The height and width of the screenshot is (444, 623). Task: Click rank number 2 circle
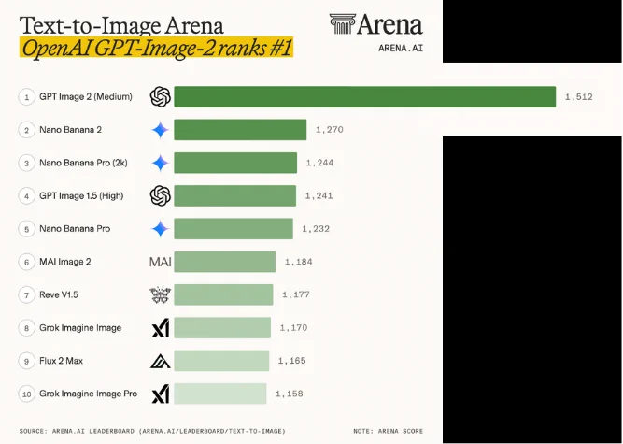[x=27, y=130]
